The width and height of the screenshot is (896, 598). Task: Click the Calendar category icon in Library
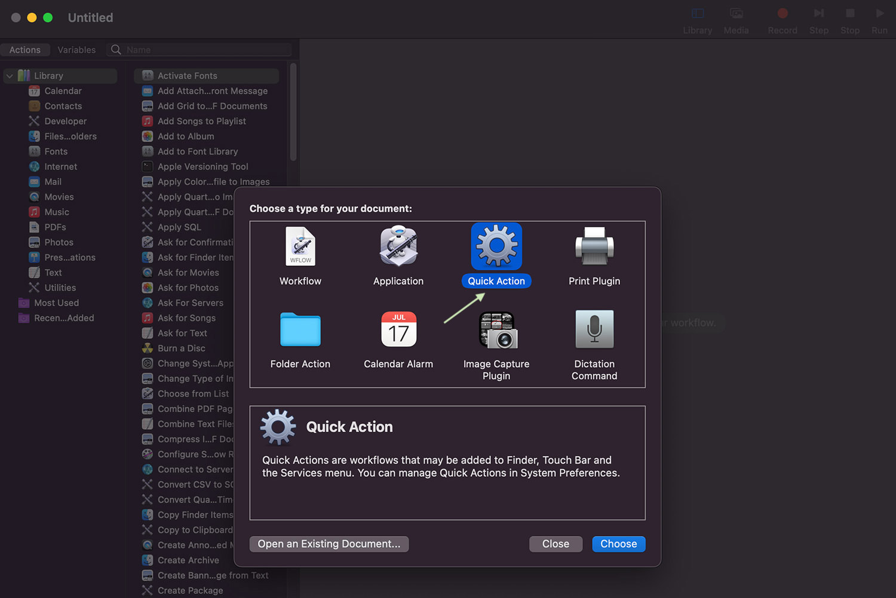tap(35, 91)
